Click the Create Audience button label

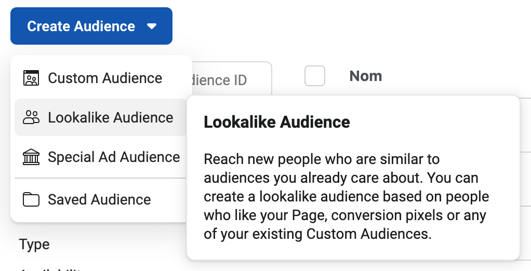tap(81, 26)
